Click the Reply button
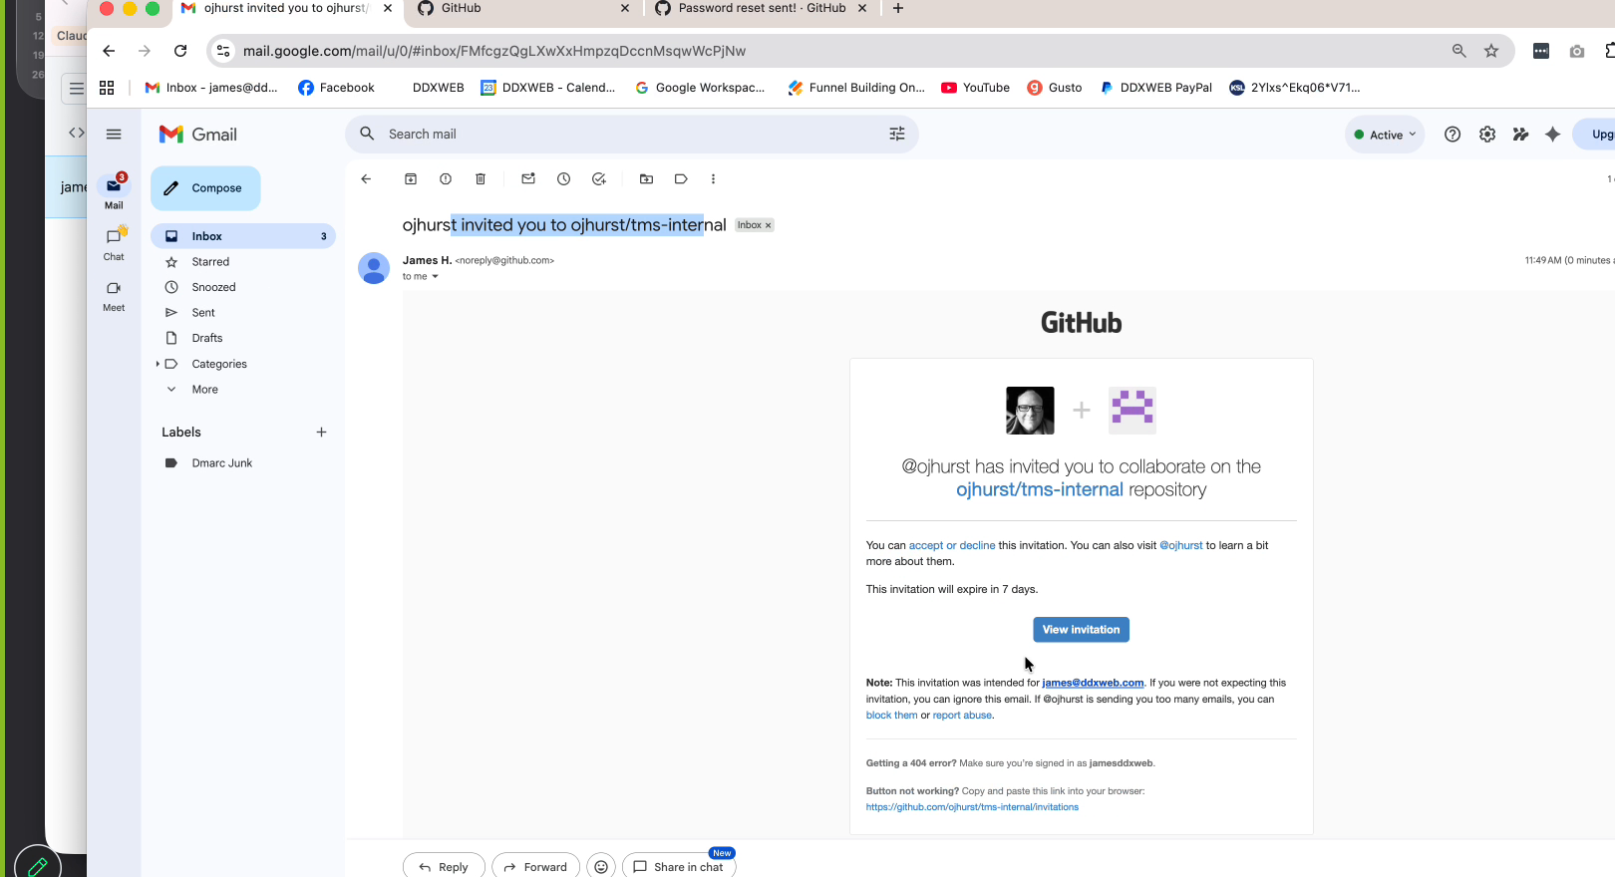The width and height of the screenshot is (1615, 877). tap(444, 866)
